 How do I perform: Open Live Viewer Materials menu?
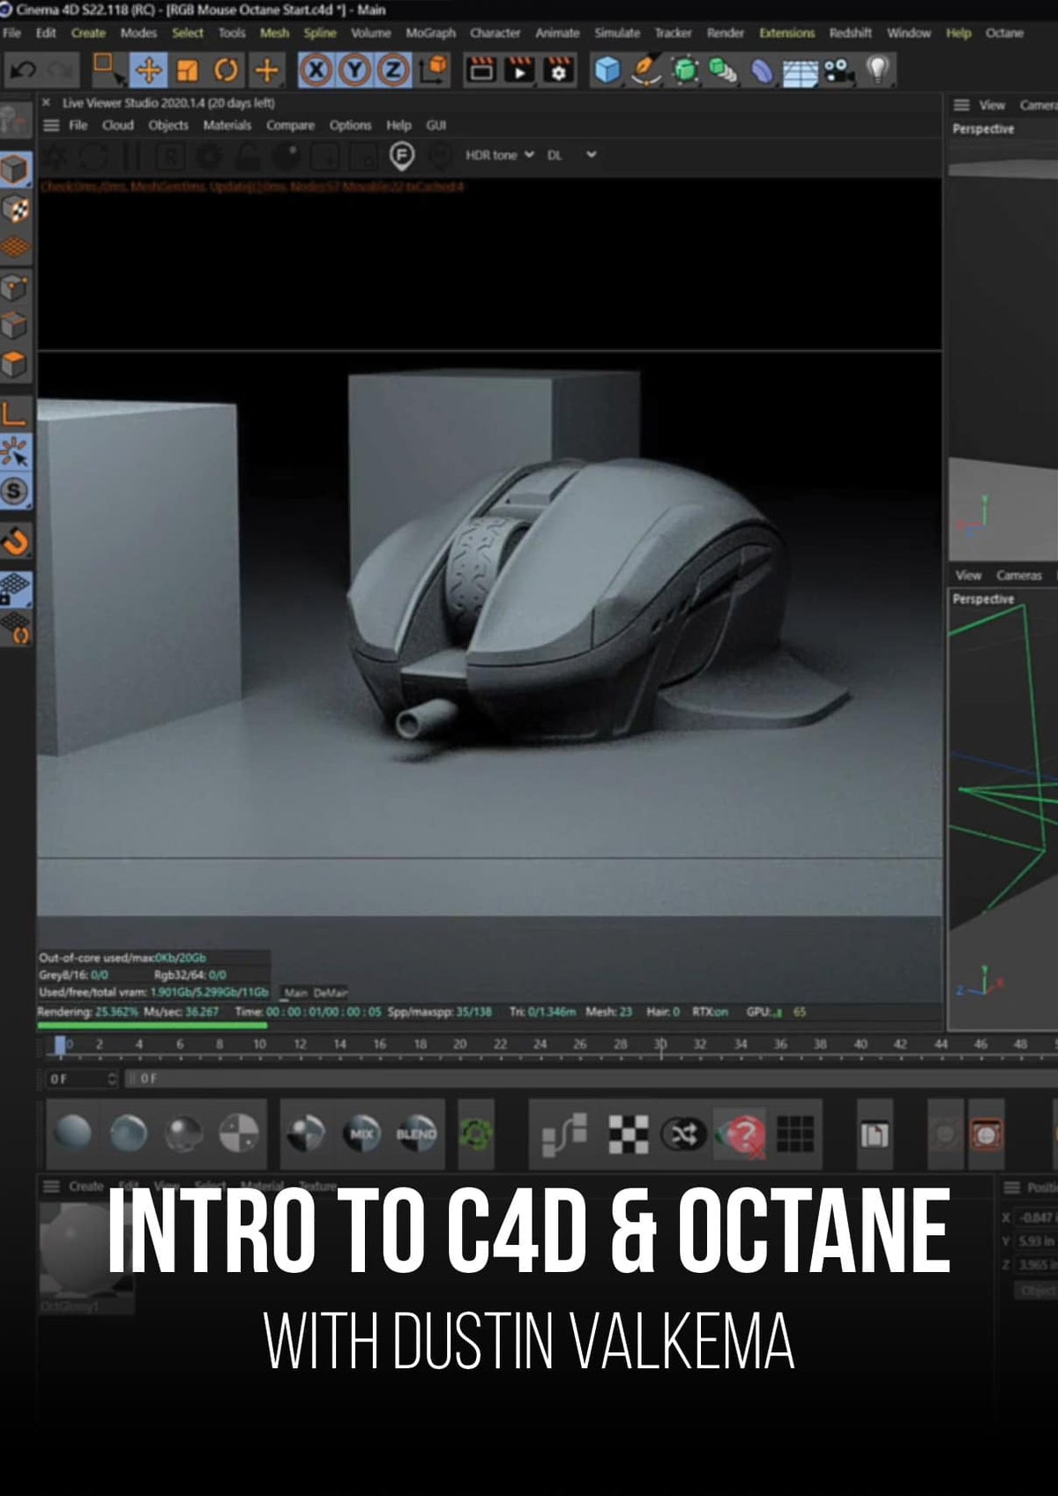(227, 125)
